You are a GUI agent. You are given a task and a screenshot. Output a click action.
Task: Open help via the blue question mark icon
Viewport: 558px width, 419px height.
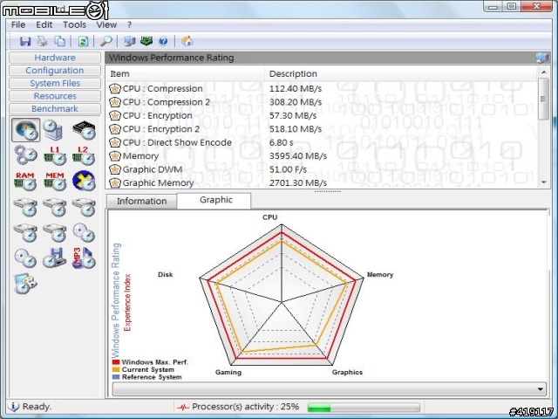click(x=163, y=41)
